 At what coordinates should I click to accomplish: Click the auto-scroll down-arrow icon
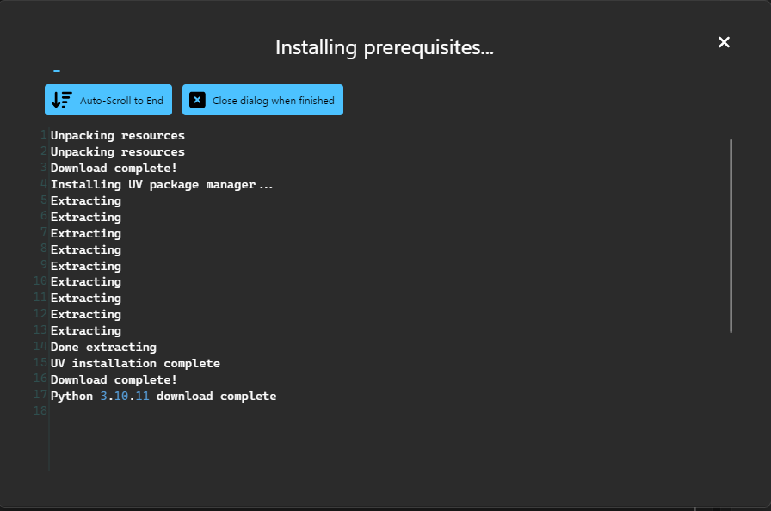click(62, 100)
